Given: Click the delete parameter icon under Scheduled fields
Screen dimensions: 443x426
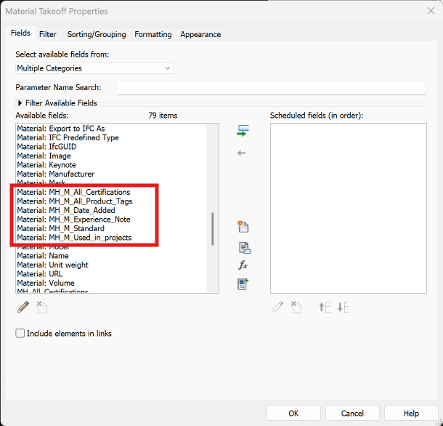Looking at the screenshot, I should (x=296, y=307).
